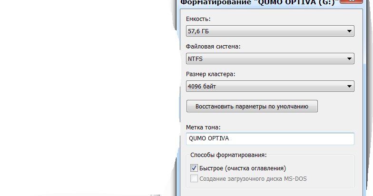The height and width of the screenshot is (196, 373).
Task: Toggle the Быстрое quick format checkbox
Action: click(194, 168)
